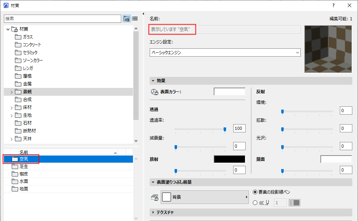Switch to flat list view icon

pos(135,19)
